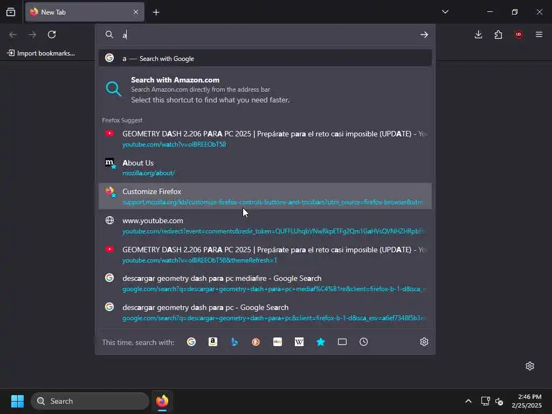Open first GEOMETRY DASH YouTube result
Image resolution: width=552 pixels, height=414 pixels.
265,139
